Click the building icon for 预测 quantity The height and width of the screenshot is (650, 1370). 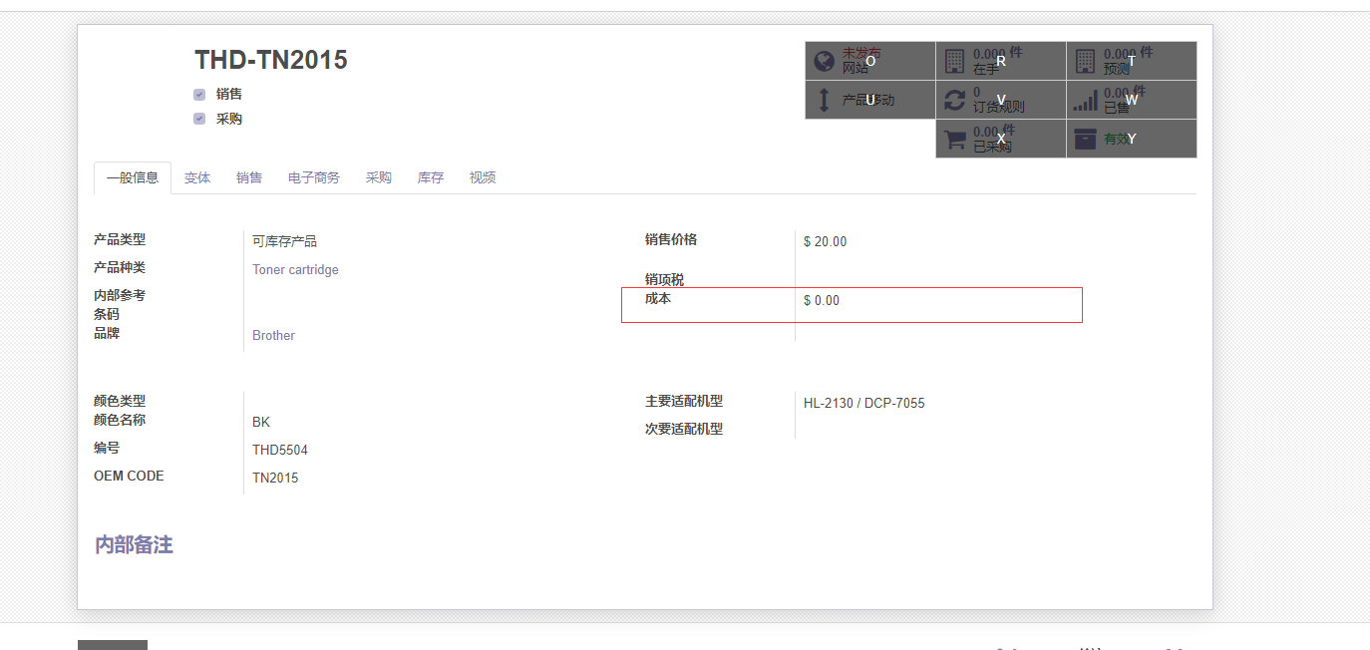[x=1085, y=62]
